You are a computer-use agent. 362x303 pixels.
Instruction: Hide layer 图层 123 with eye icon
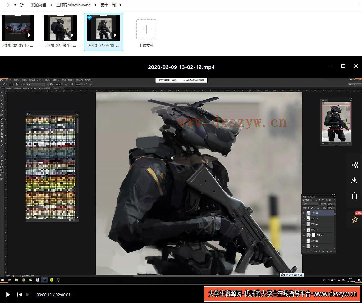(304, 235)
